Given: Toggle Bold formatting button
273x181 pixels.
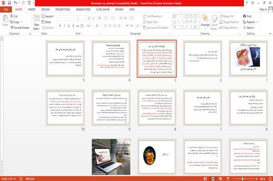Looking at the screenshot, I should click(x=60, y=26).
